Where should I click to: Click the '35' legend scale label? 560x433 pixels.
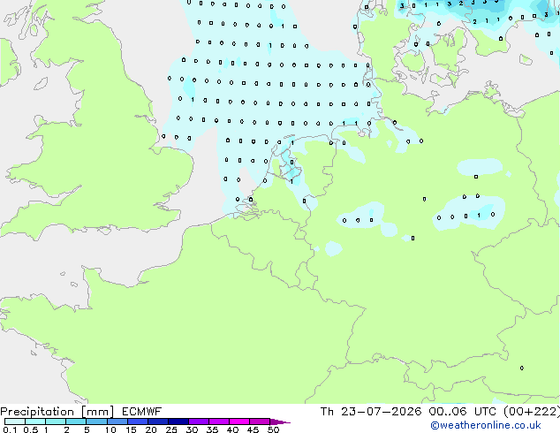(212, 429)
